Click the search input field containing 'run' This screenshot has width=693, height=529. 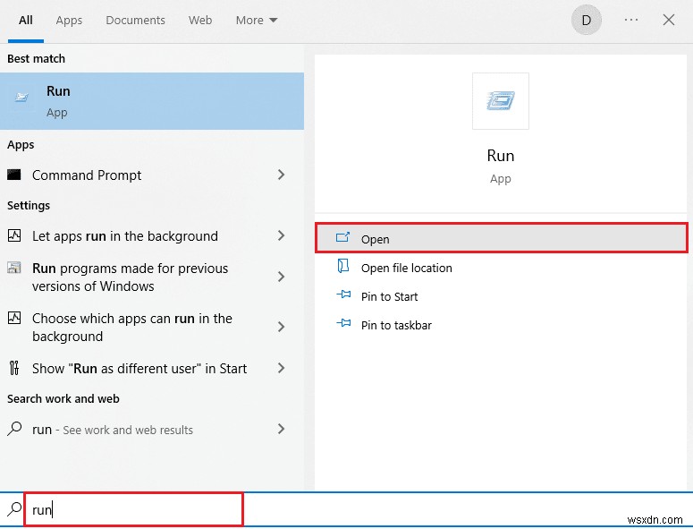(x=134, y=509)
